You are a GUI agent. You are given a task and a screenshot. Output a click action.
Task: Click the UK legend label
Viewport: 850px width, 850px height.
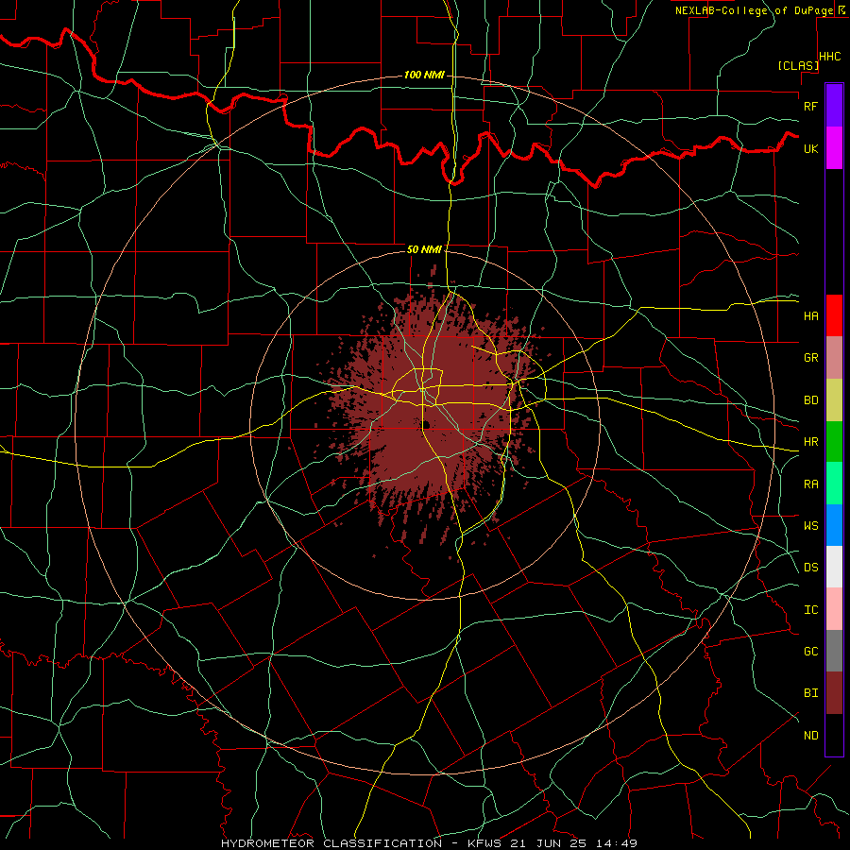click(810, 148)
